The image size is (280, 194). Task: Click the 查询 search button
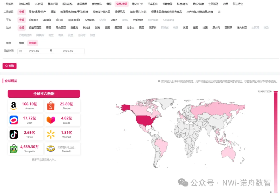pyautogui.click(x=10, y=66)
